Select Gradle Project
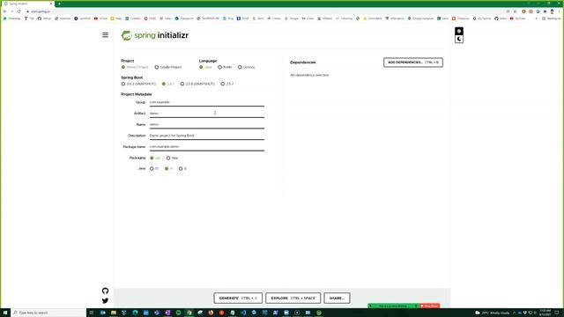Screen dimensions: 564x317 pyautogui.click(x=168, y=67)
